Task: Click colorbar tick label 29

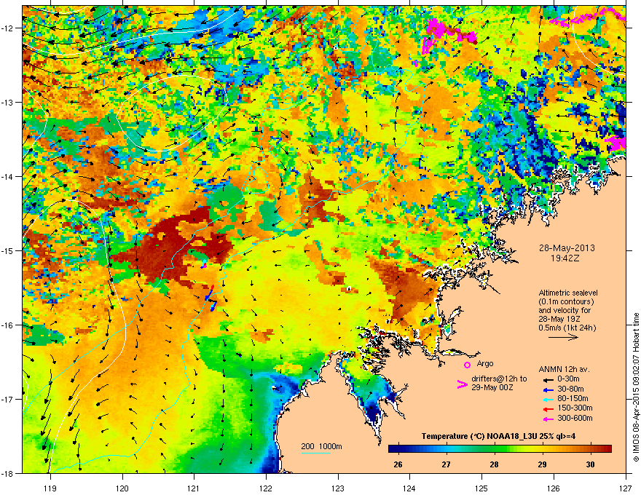Action: click(542, 464)
